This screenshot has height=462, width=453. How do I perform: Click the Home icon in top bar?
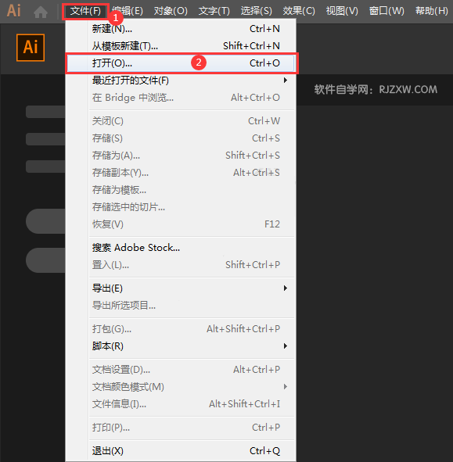41,12
